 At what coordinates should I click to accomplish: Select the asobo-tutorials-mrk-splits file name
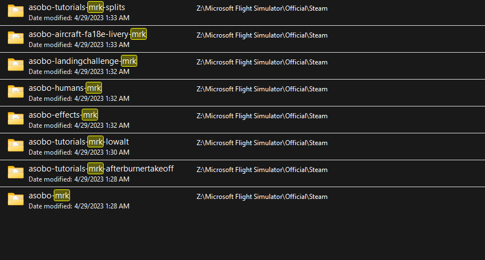point(77,7)
